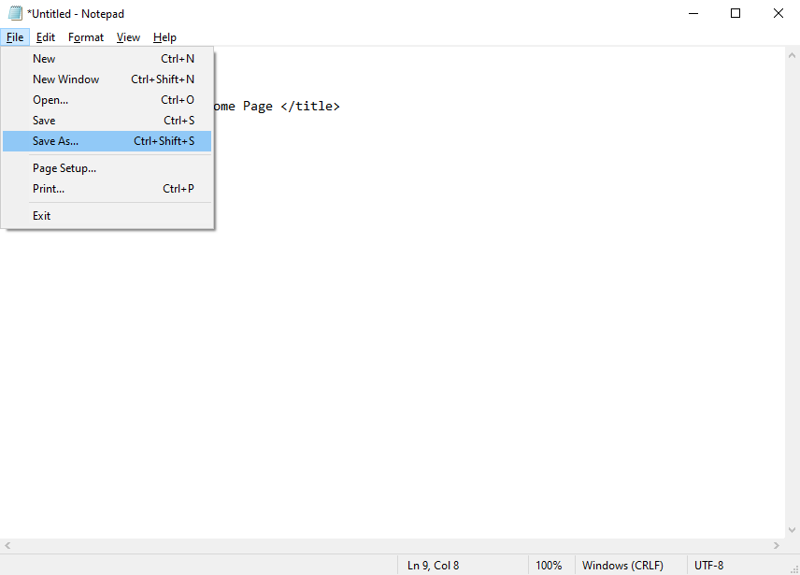Screen dimensions: 800x575
Task: Select Open... in the File menu
Action: coord(107,100)
